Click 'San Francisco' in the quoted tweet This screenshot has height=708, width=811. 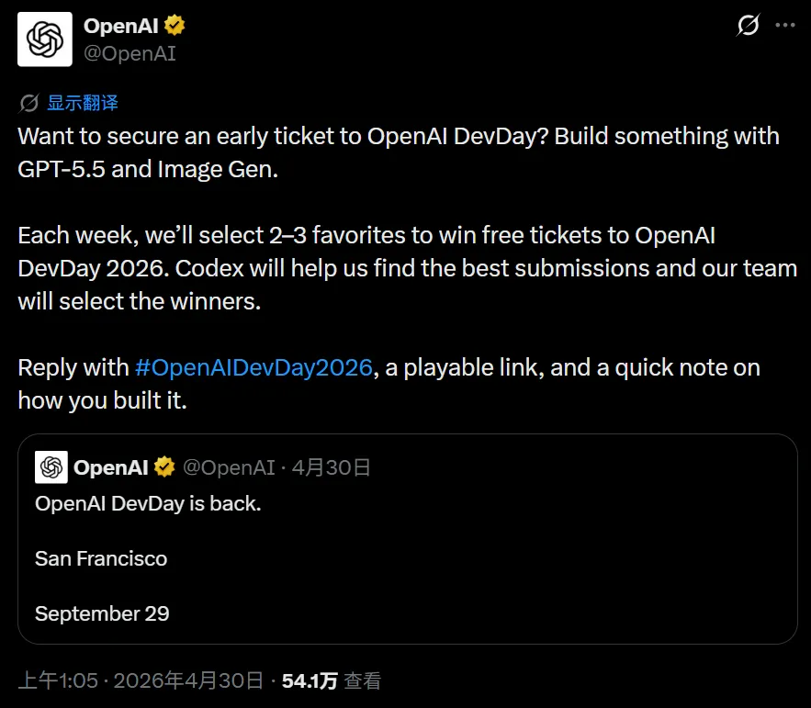coord(101,558)
